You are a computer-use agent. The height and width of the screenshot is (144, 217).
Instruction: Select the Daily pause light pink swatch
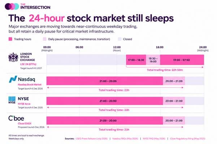(44, 39)
